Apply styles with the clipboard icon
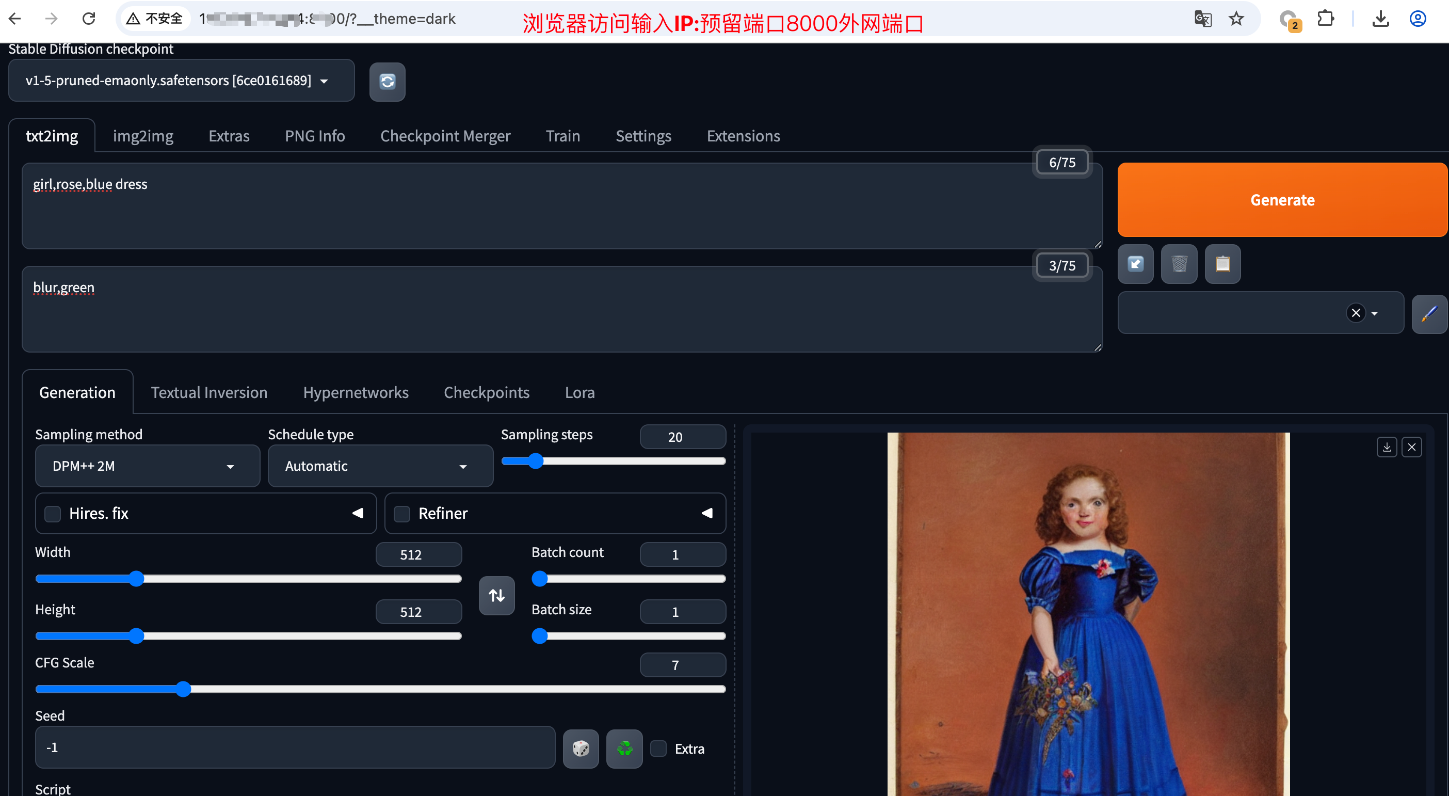1449x796 pixels. coord(1222,264)
